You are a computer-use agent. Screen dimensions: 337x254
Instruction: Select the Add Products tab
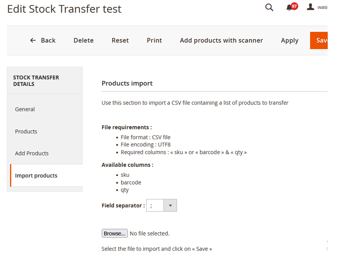tap(32, 153)
